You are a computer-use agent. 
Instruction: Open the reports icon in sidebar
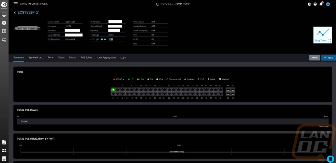(x=4, y=142)
